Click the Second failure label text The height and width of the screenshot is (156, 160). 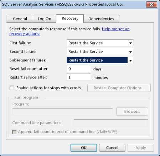tap(23, 51)
